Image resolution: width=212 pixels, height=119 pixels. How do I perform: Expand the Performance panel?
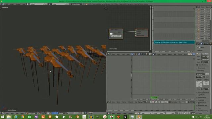pos(201,98)
